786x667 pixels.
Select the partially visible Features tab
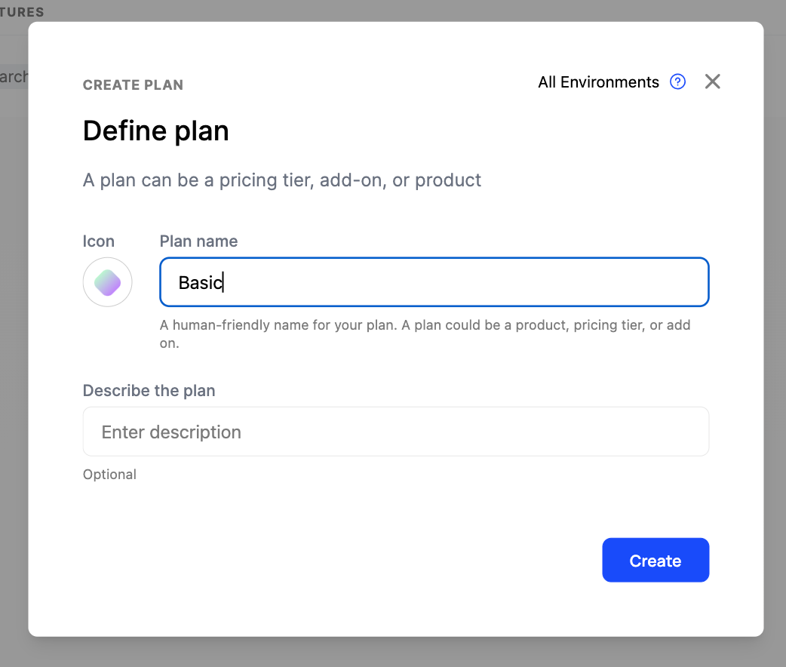(22, 12)
